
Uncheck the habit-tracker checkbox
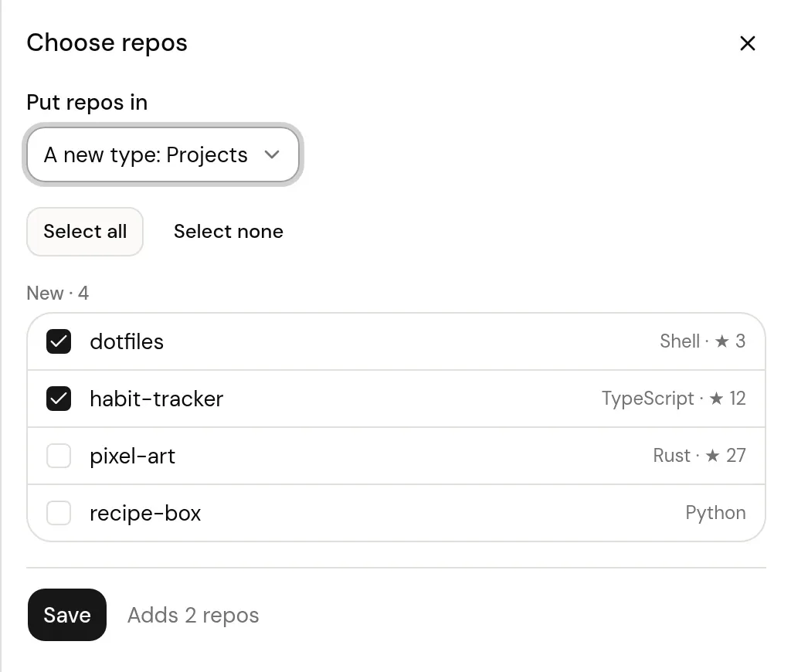tap(59, 399)
